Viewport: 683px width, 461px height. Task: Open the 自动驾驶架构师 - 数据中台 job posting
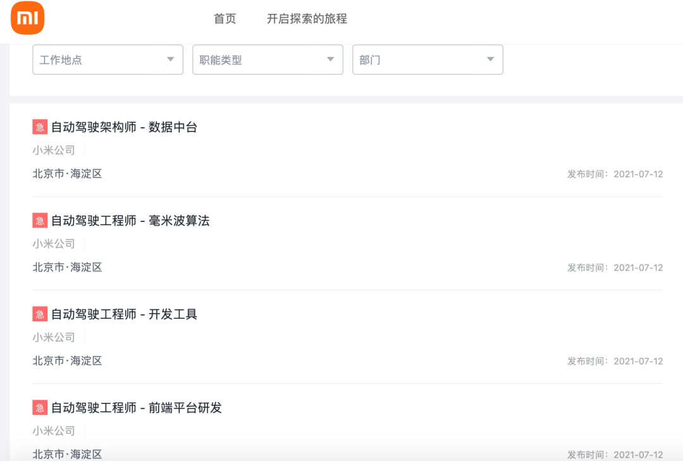click(124, 127)
